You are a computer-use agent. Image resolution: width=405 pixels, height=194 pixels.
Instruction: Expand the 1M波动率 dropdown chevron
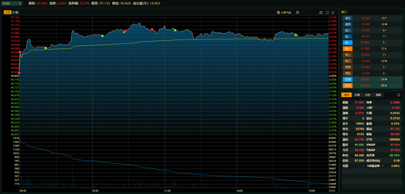(x=382, y=166)
